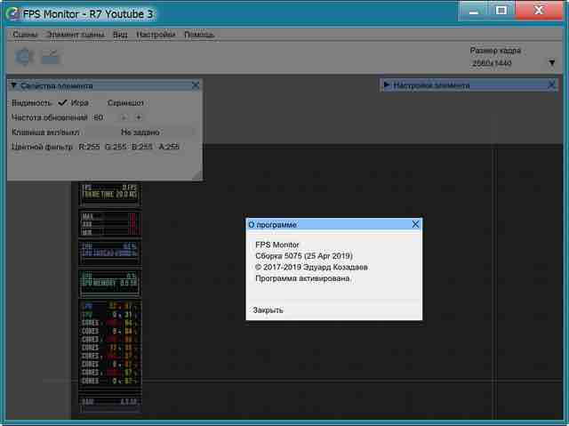This screenshot has height=426, width=569.
Task: Close the Настройки элемента panel
Action: (551, 85)
